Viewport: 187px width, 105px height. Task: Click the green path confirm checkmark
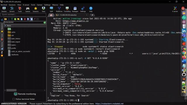44,22
